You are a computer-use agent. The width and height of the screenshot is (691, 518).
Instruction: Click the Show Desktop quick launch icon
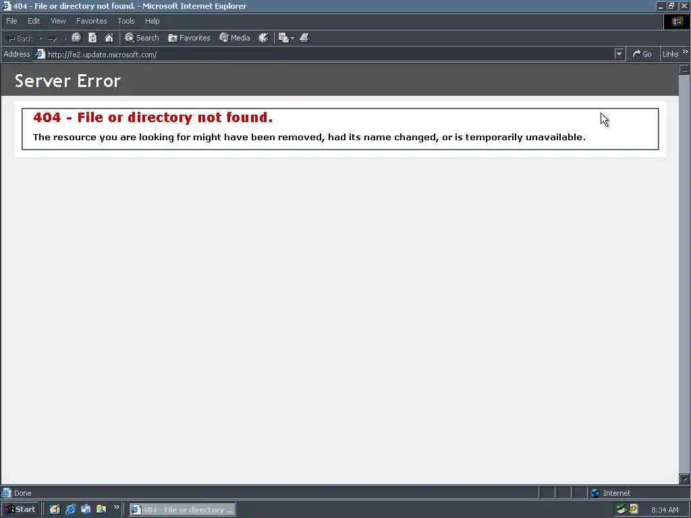55,509
